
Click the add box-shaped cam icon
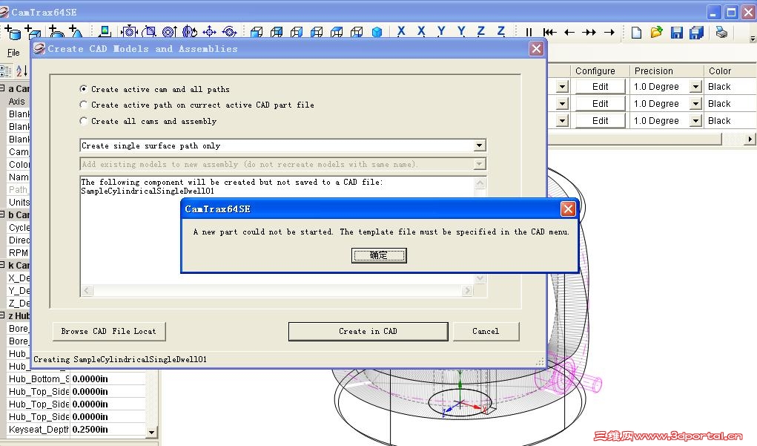click(x=33, y=32)
